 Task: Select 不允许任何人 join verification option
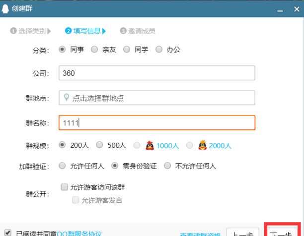(167, 166)
